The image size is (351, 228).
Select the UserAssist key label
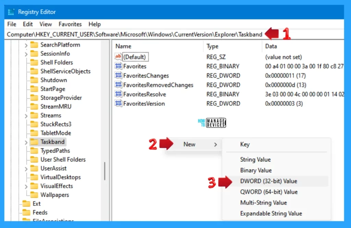[53, 168]
